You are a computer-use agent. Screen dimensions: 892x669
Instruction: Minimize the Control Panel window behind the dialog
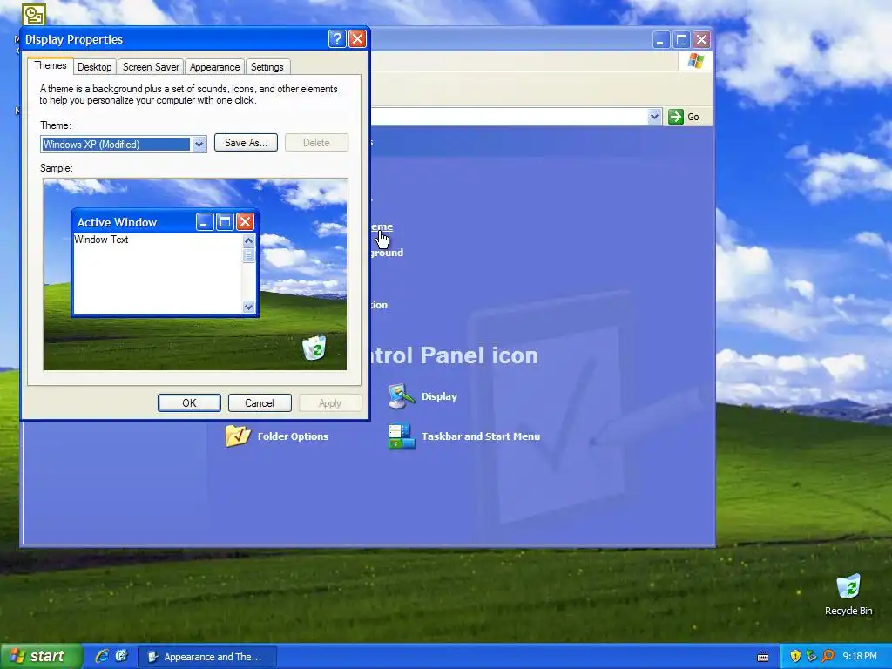660,40
